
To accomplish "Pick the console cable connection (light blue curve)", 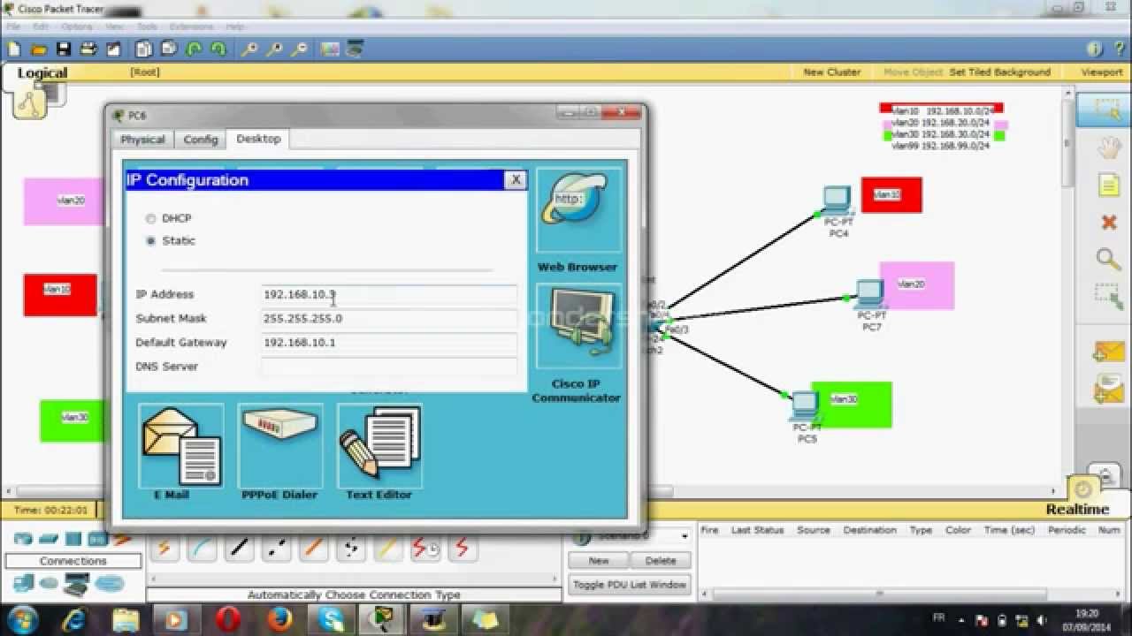I will (x=202, y=549).
